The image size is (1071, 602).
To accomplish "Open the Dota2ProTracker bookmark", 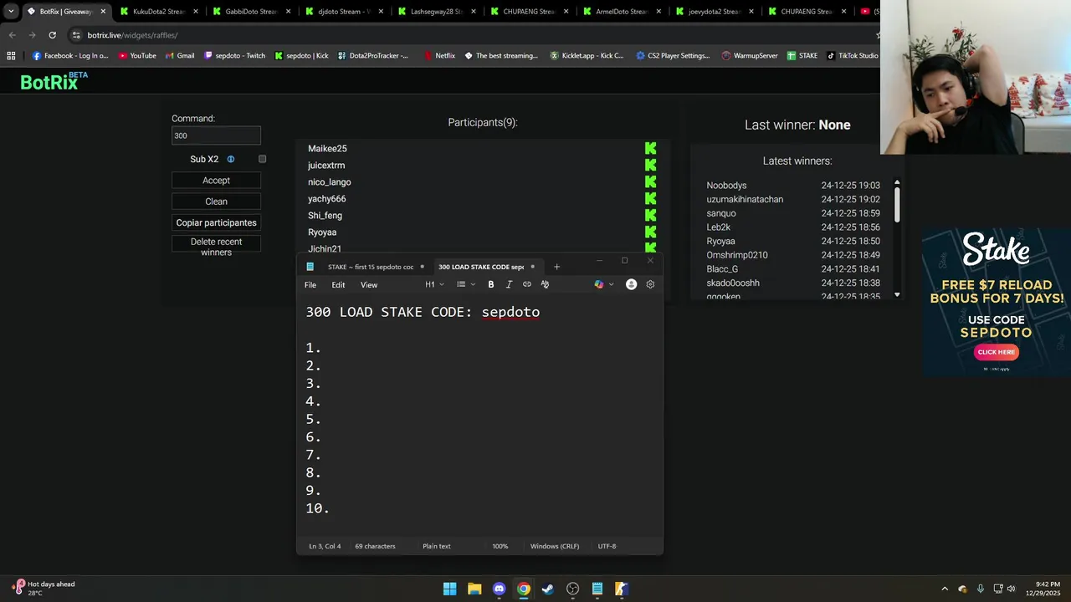I will [373, 56].
